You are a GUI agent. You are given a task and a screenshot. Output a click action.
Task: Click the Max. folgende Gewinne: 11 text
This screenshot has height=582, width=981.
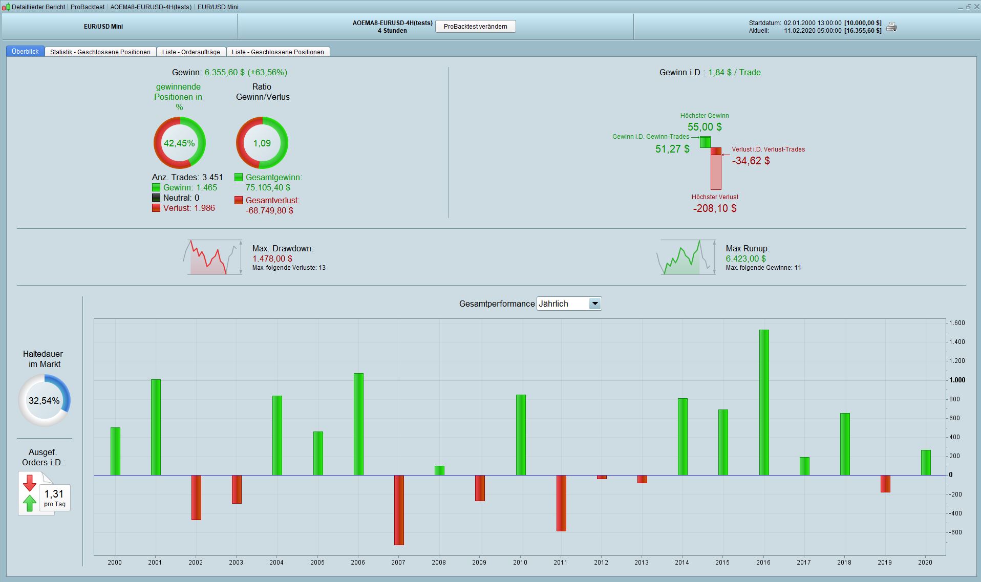tap(763, 268)
